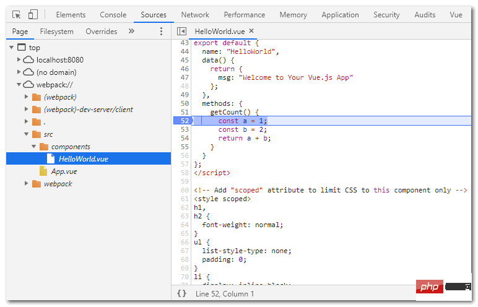Click line number 50 in gutter
478x307 pixels.
point(185,103)
